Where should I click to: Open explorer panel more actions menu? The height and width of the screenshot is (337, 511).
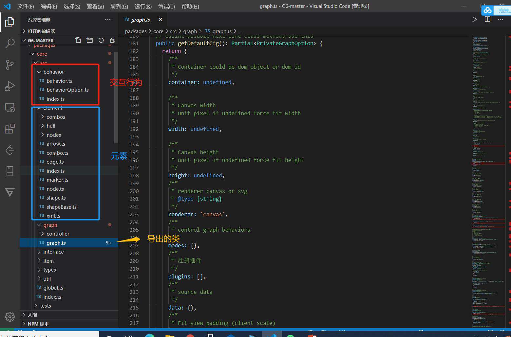(108, 20)
